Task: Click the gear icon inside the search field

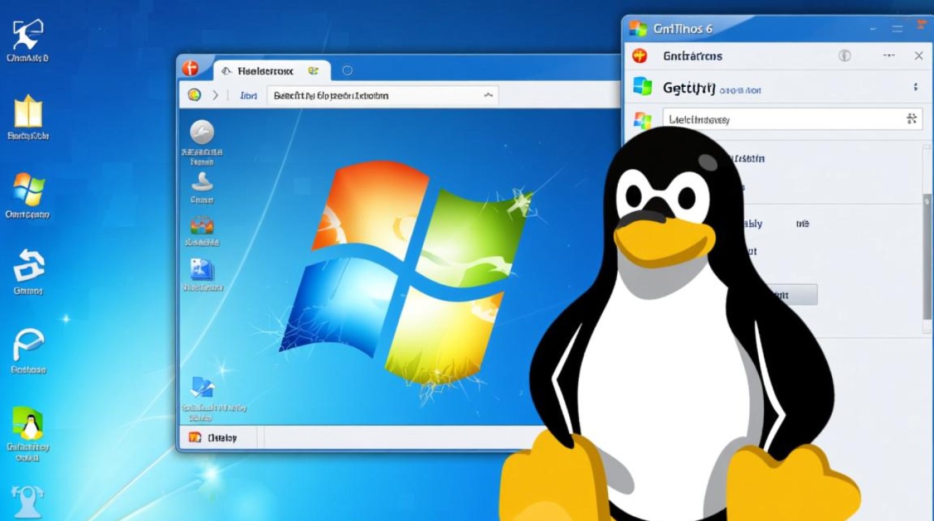Action: [x=911, y=119]
